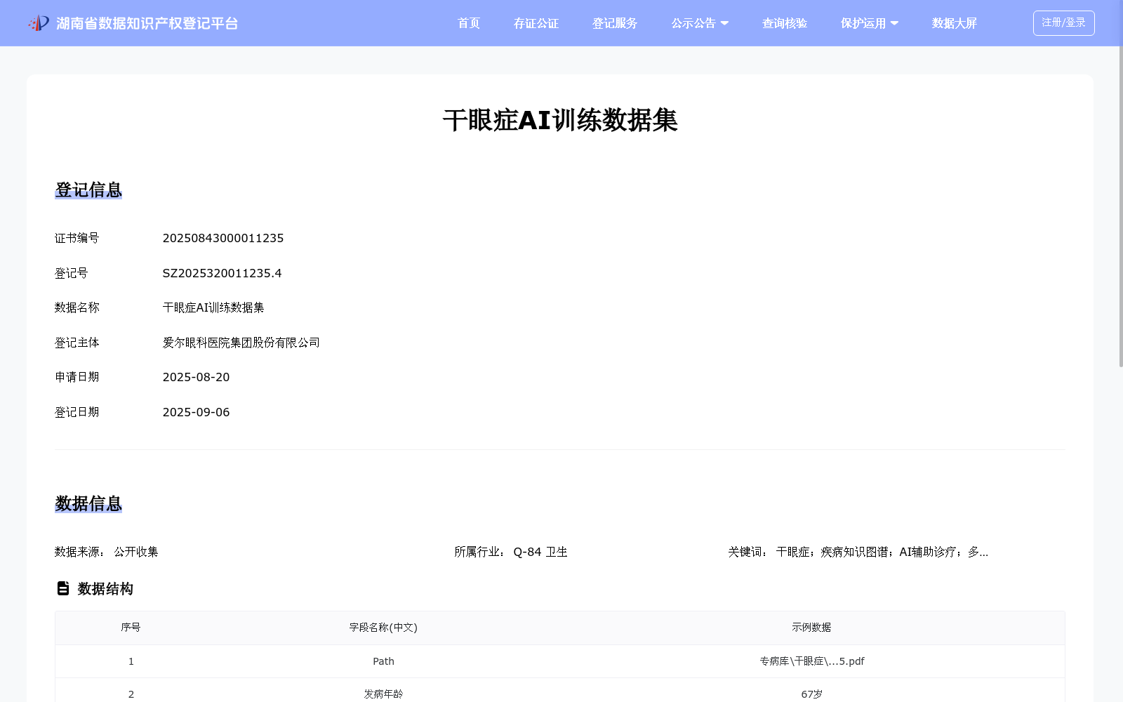Viewport: 1123px width, 702px height.
Task: Click the 数据结构 document icon
Action: tap(63, 588)
